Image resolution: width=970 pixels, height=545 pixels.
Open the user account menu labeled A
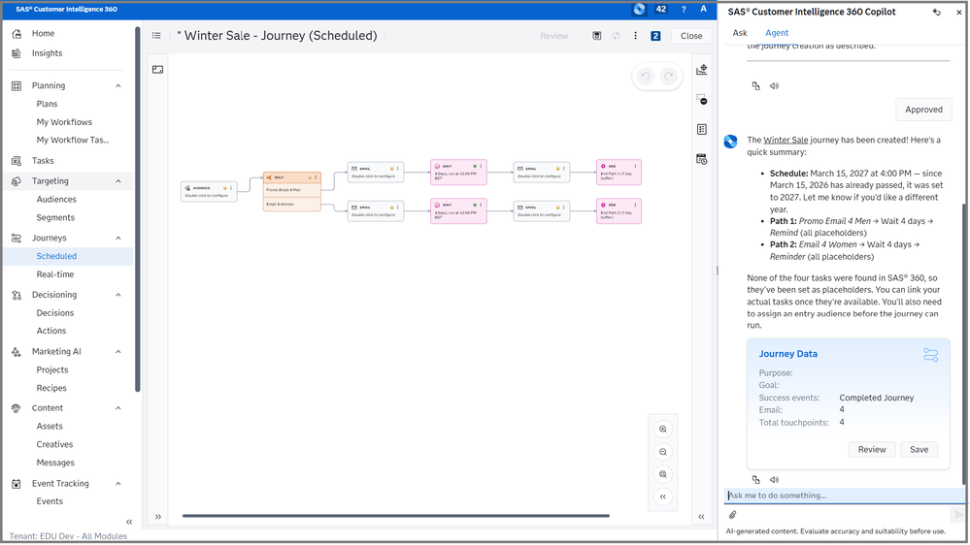(703, 10)
